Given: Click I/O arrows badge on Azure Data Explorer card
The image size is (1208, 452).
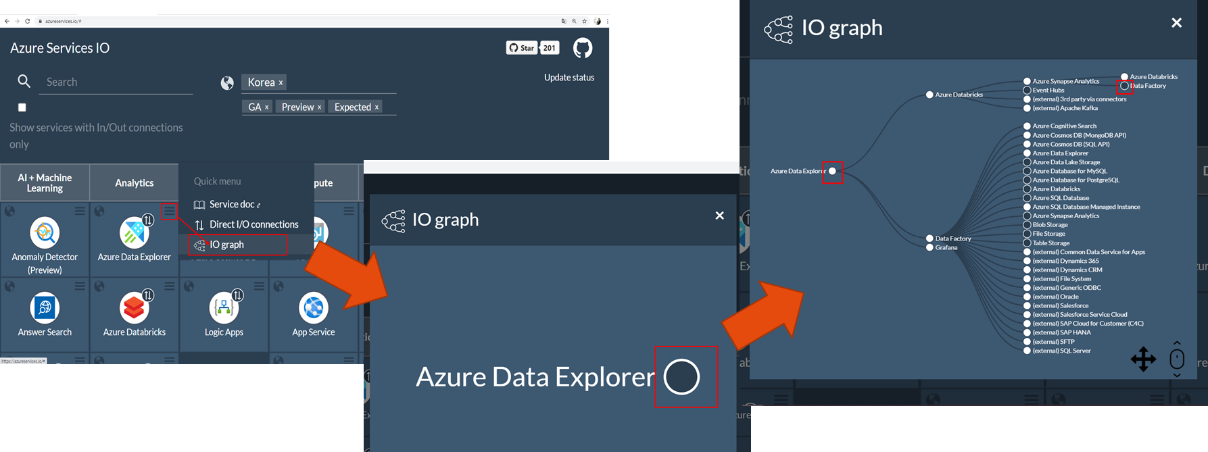Looking at the screenshot, I should coord(148,220).
